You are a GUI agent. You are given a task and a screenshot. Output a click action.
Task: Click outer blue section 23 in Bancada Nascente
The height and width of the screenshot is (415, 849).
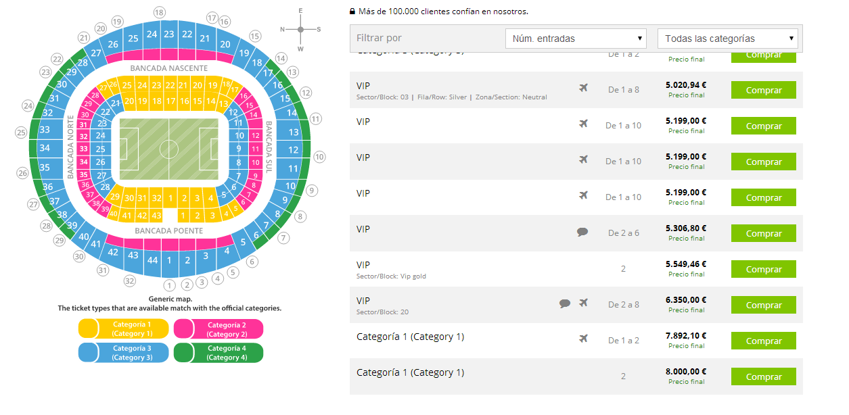click(169, 34)
